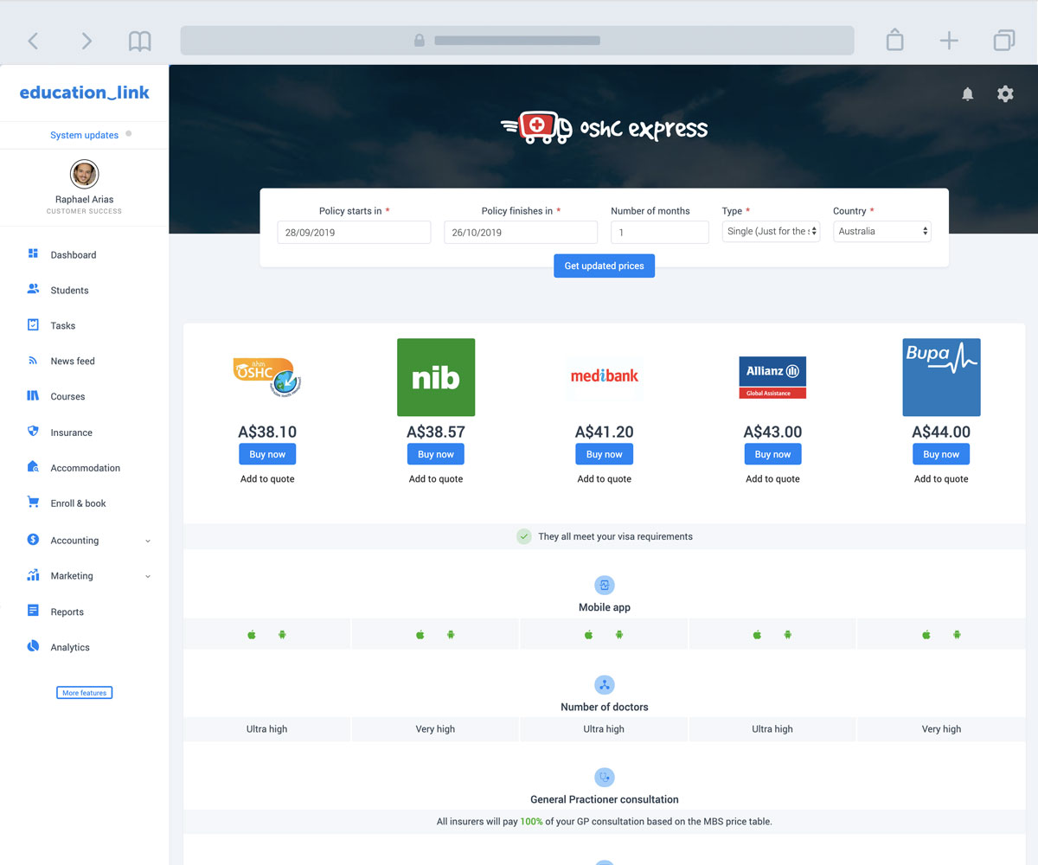Click the Policy starts in date field
1038x865 pixels.
[354, 233]
